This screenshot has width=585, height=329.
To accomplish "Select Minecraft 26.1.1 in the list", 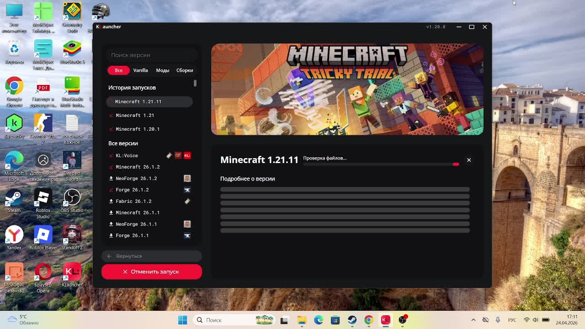I will (x=149, y=212).
